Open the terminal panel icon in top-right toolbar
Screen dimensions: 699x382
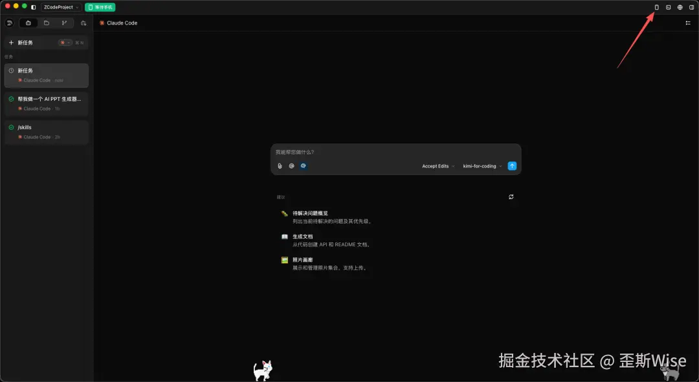tap(668, 7)
